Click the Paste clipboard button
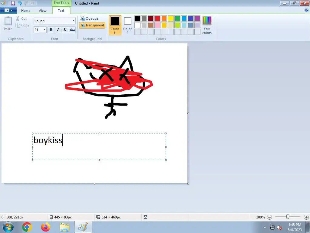The image size is (310, 233). (8, 23)
